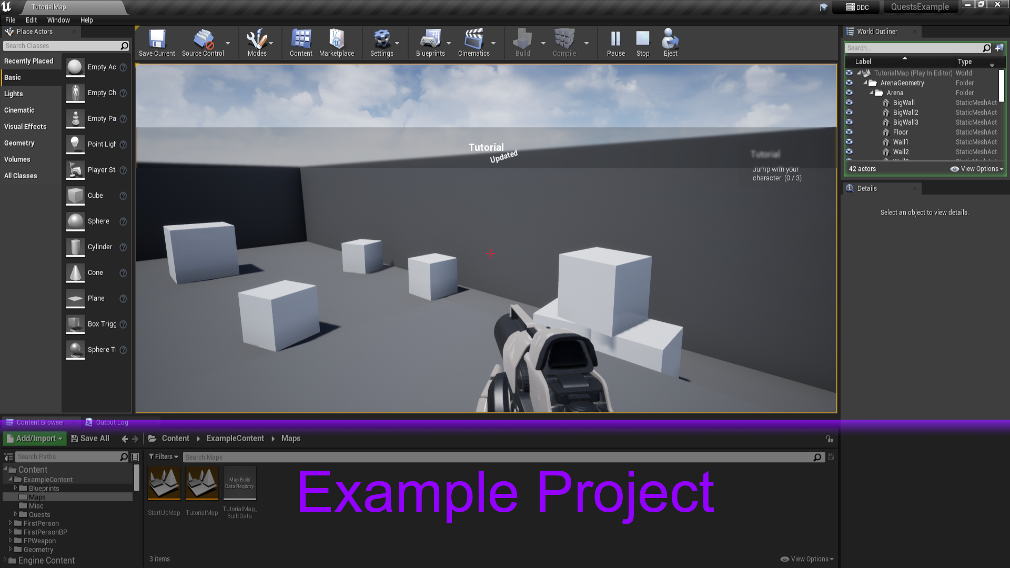Viewport: 1010px width, 568px height.
Task: Switch to the Output Log tab
Action: 112,422
